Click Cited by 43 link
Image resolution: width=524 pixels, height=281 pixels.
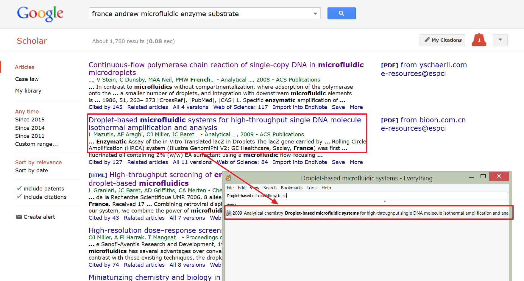click(x=104, y=218)
